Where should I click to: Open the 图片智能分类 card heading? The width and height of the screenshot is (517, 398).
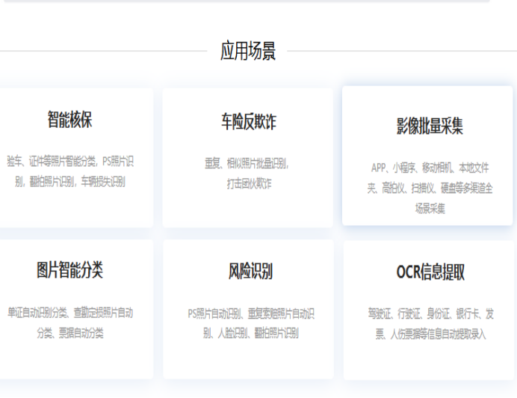[70, 270]
